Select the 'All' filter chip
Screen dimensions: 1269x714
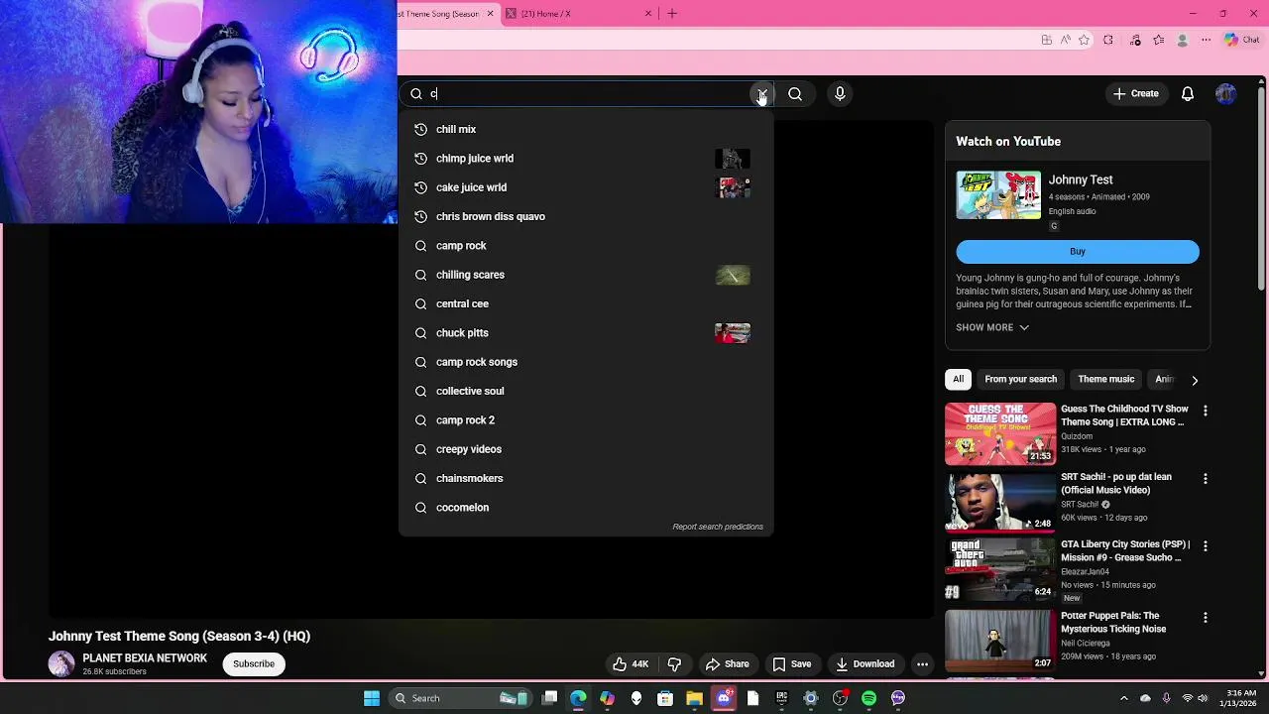point(959,379)
